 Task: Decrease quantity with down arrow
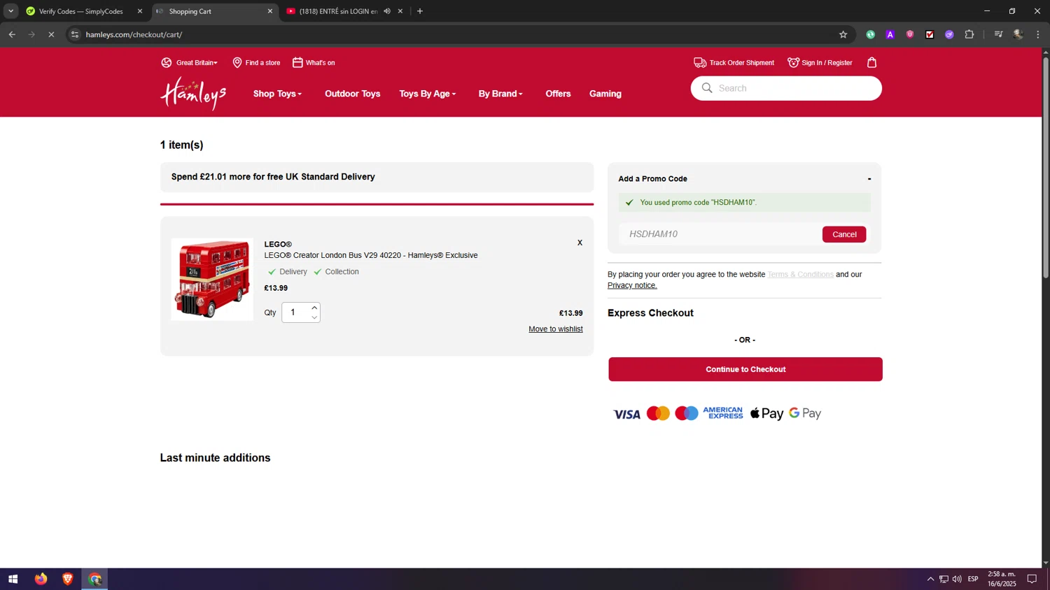(x=314, y=317)
